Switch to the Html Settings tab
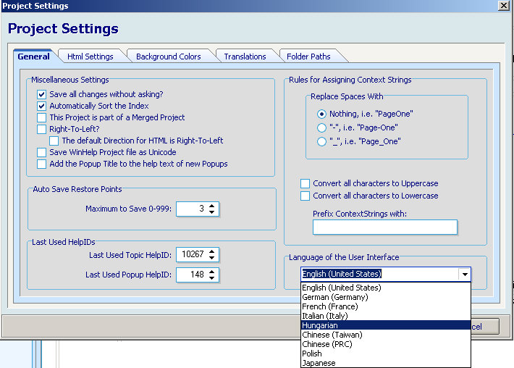The width and height of the screenshot is (514, 368). pos(90,57)
